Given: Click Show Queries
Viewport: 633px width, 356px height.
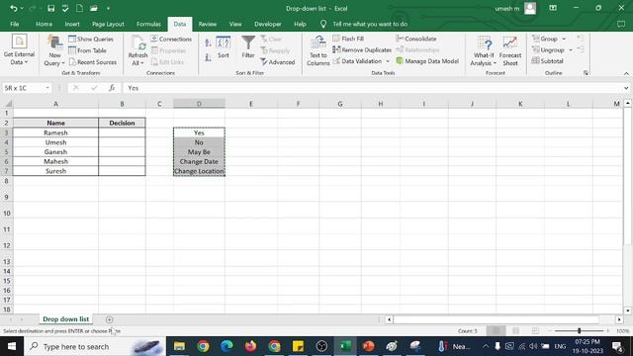Looking at the screenshot, I should coord(91,40).
